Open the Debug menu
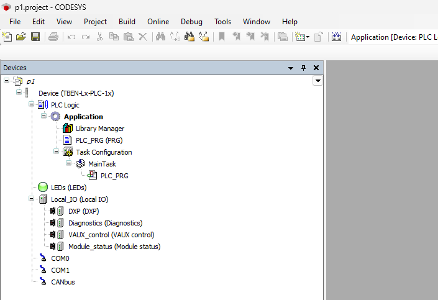This screenshot has width=438, height=300. pyautogui.click(x=191, y=22)
